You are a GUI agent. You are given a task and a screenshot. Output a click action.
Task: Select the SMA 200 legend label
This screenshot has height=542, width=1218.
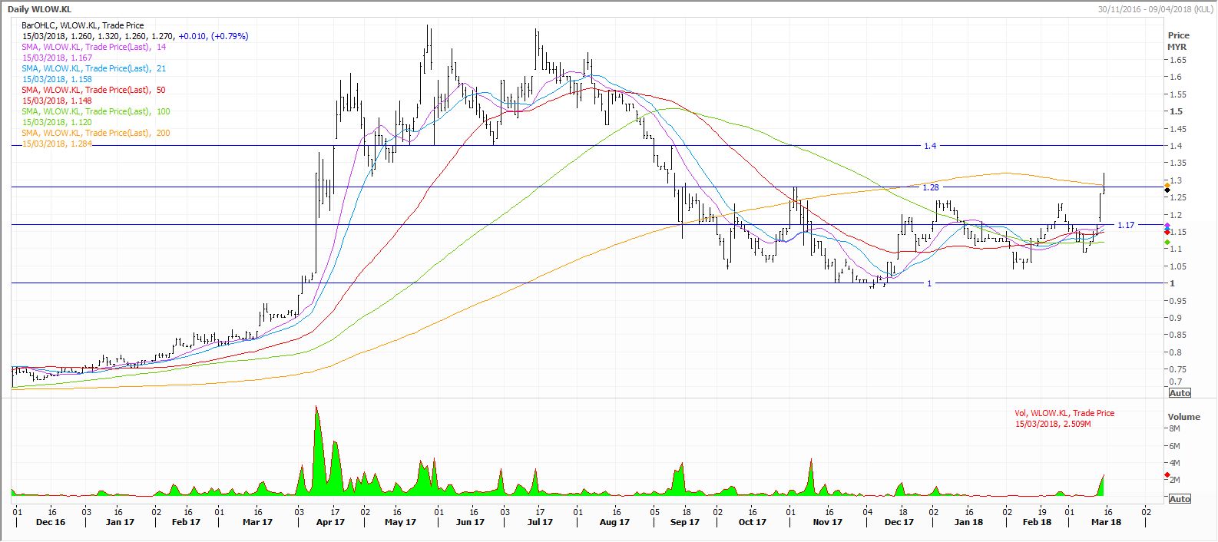pyautogui.click(x=96, y=133)
